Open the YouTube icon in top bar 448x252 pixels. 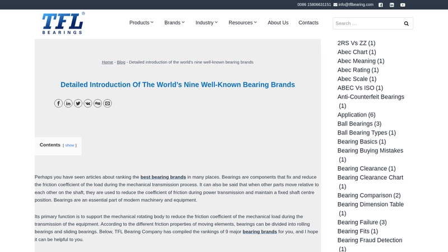click(x=403, y=5)
